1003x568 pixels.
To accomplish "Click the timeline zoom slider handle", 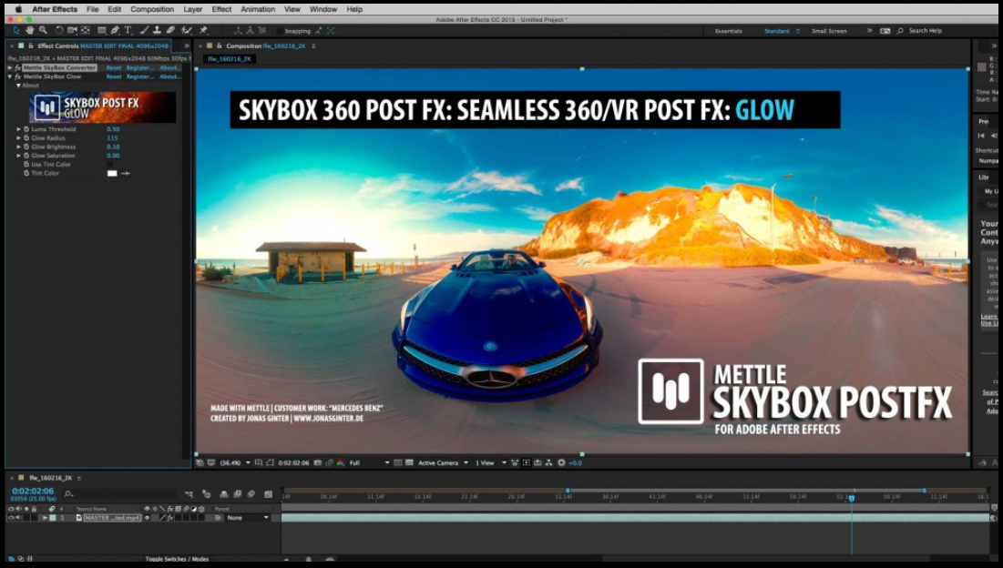I will tap(308, 559).
